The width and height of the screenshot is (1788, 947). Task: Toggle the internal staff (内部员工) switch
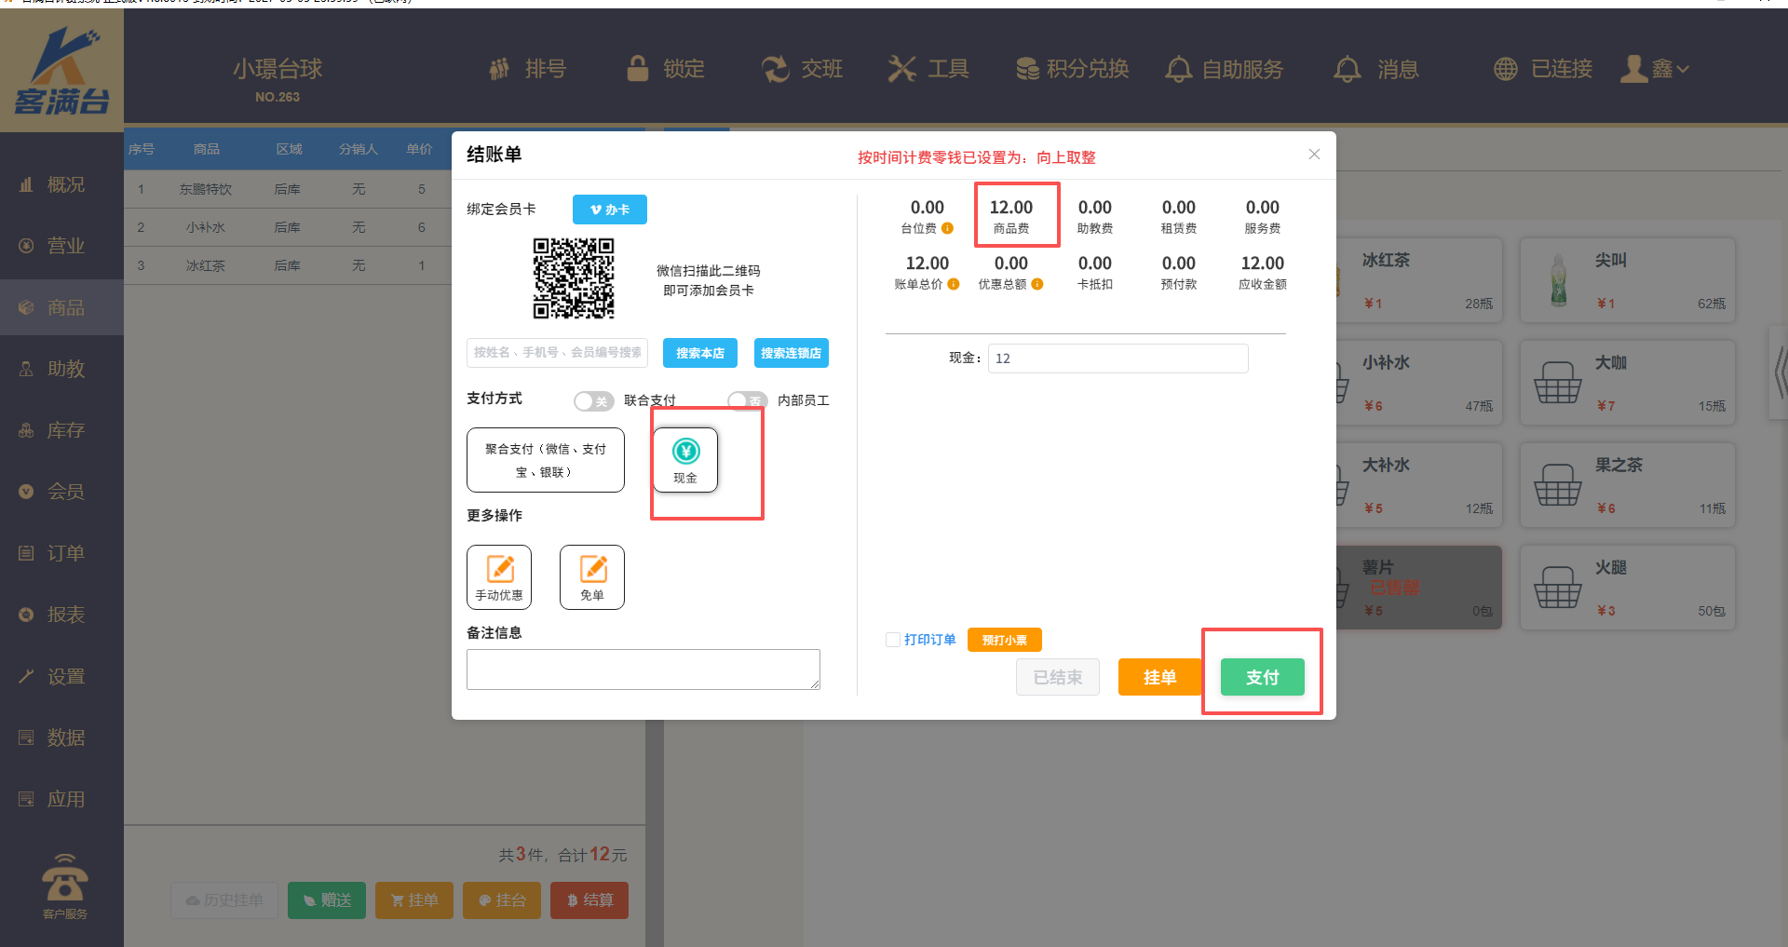747,400
